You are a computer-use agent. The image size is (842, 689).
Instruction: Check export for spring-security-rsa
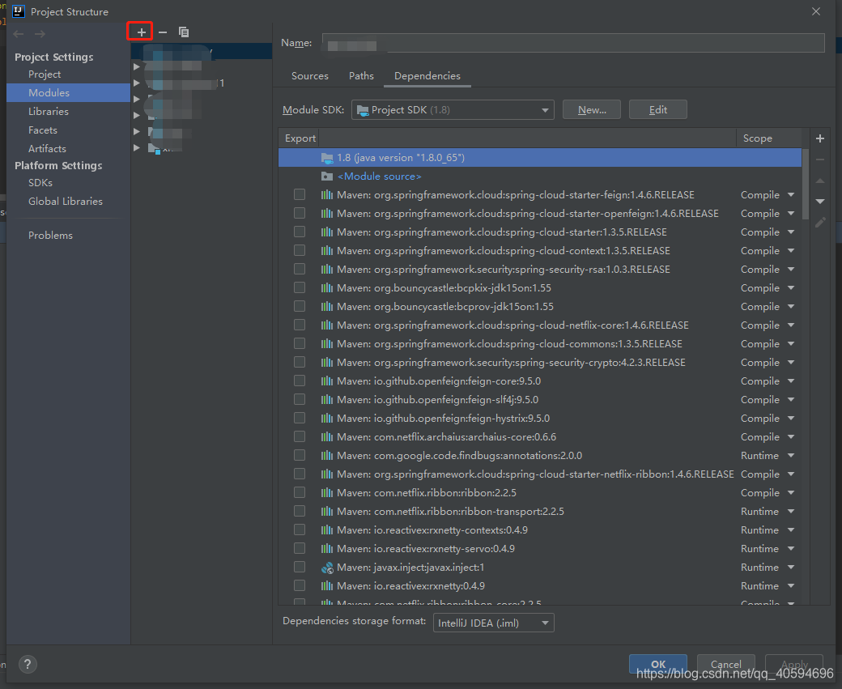[300, 269]
